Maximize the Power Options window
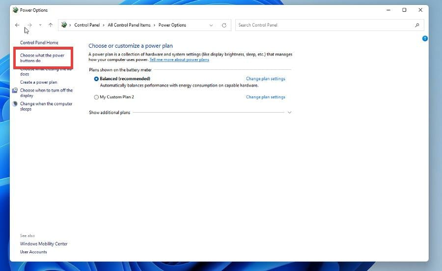 (404, 10)
